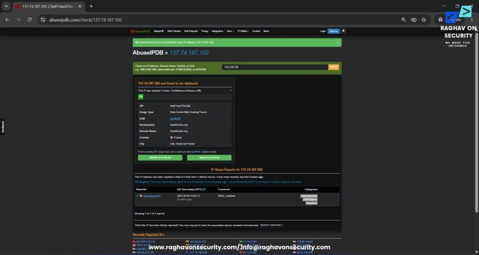The height and width of the screenshot is (255, 479).
Task: Click the IP check search field
Action: coord(275,67)
